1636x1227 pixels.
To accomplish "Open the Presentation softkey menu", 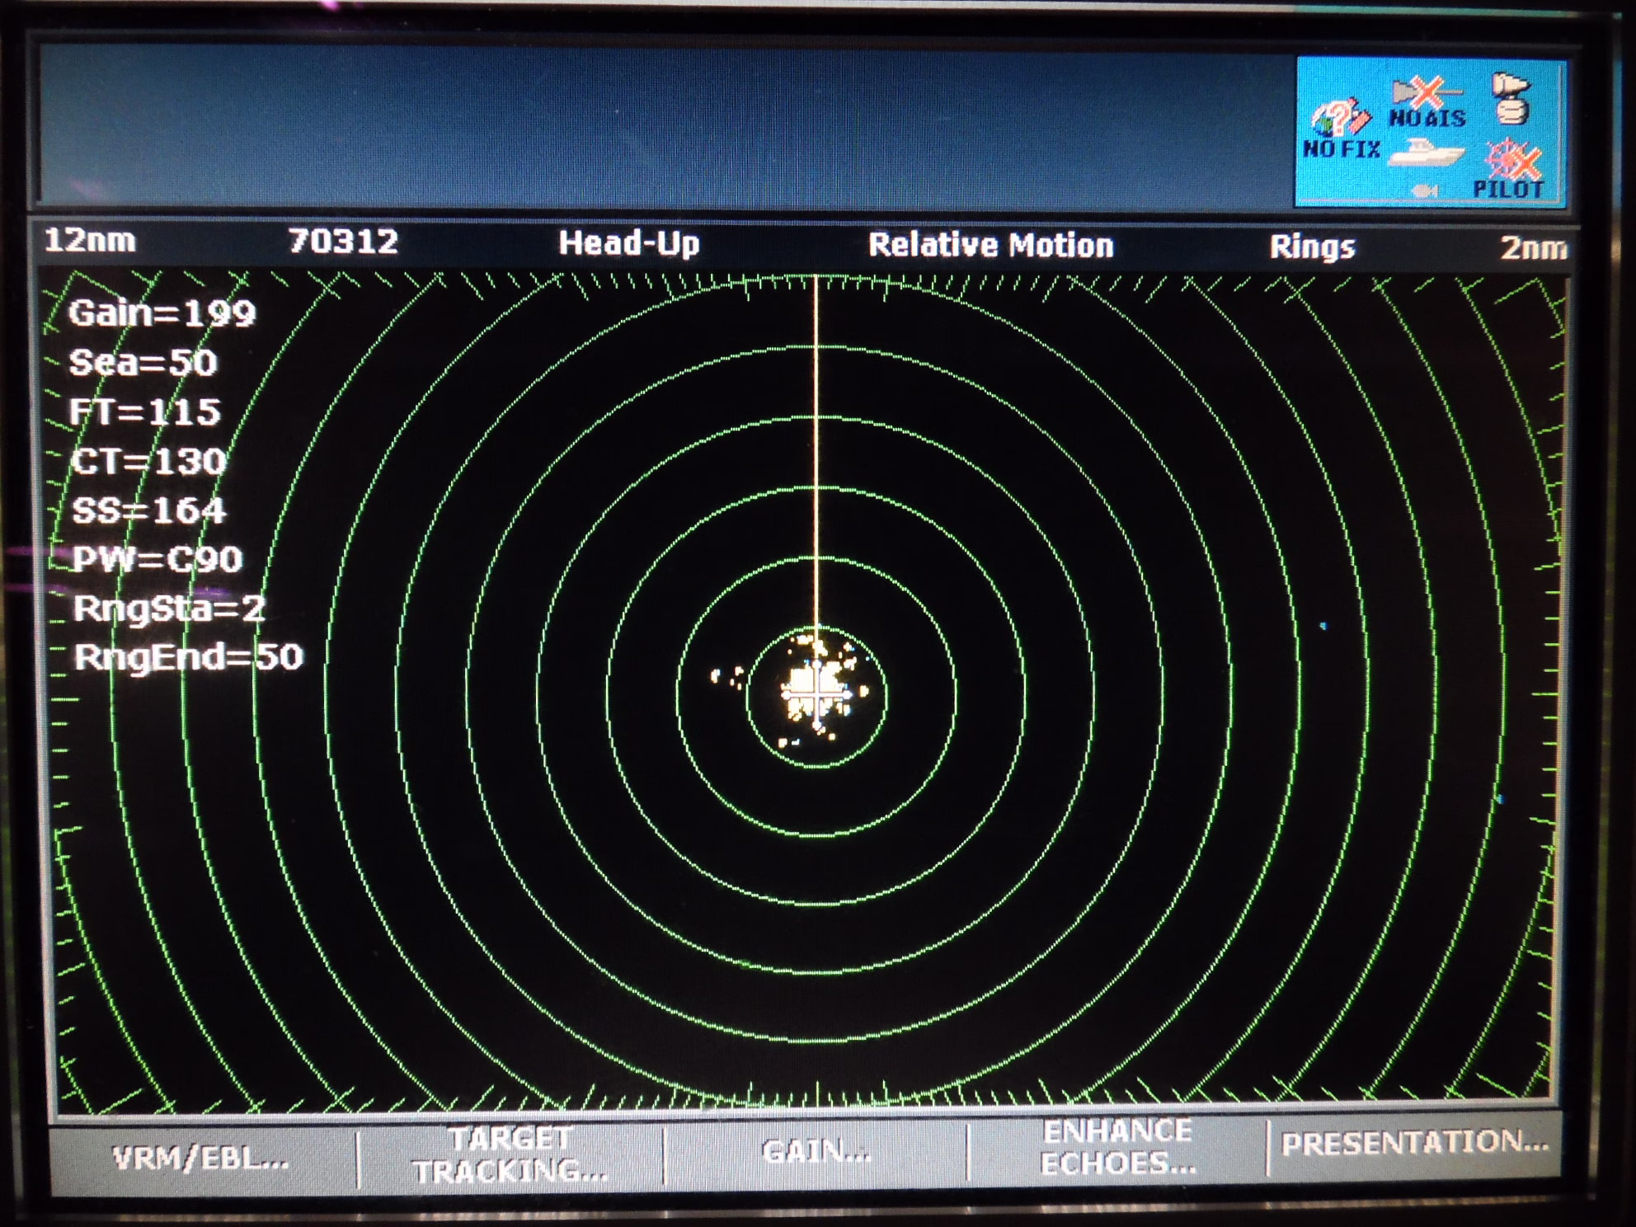I will (x=1414, y=1142).
